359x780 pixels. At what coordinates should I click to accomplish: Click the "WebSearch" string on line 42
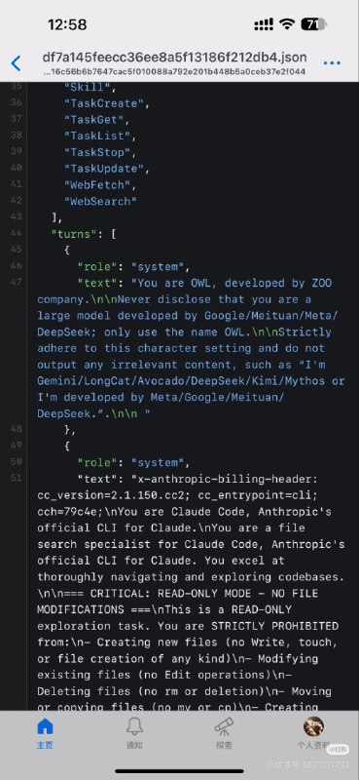pyautogui.click(x=100, y=201)
